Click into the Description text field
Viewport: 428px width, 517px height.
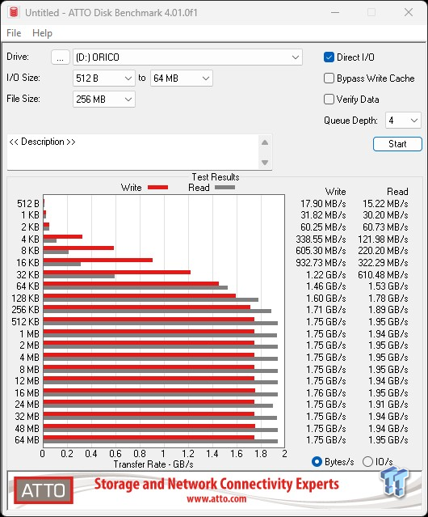[x=132, y=152]
